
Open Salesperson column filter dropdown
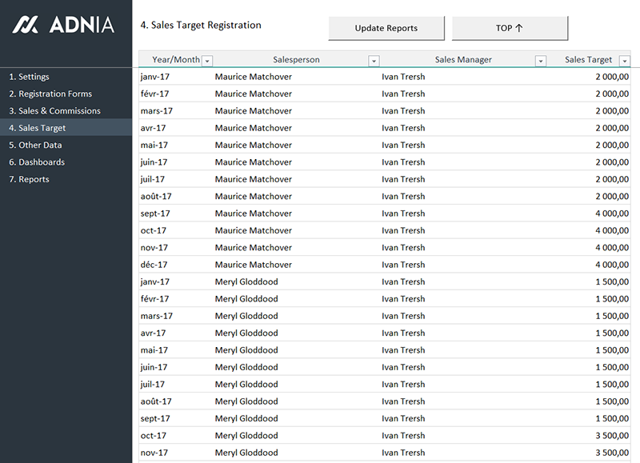[x=373, y=61]
